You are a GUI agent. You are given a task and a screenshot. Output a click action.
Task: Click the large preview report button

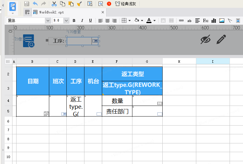click(13, 7)
